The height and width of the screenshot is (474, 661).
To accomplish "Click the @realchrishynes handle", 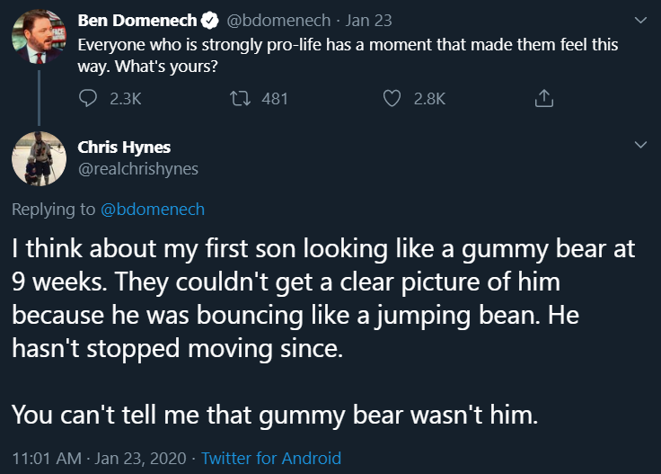I will pyautogui.click(x=138, y=168).
